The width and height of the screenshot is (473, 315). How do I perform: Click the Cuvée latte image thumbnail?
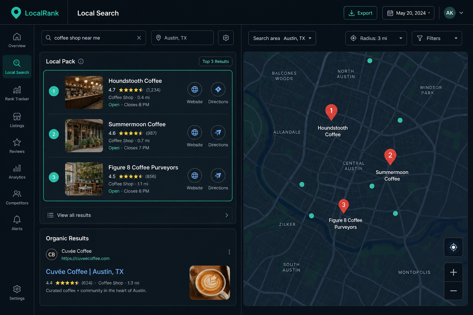click(x=210, y=283)
